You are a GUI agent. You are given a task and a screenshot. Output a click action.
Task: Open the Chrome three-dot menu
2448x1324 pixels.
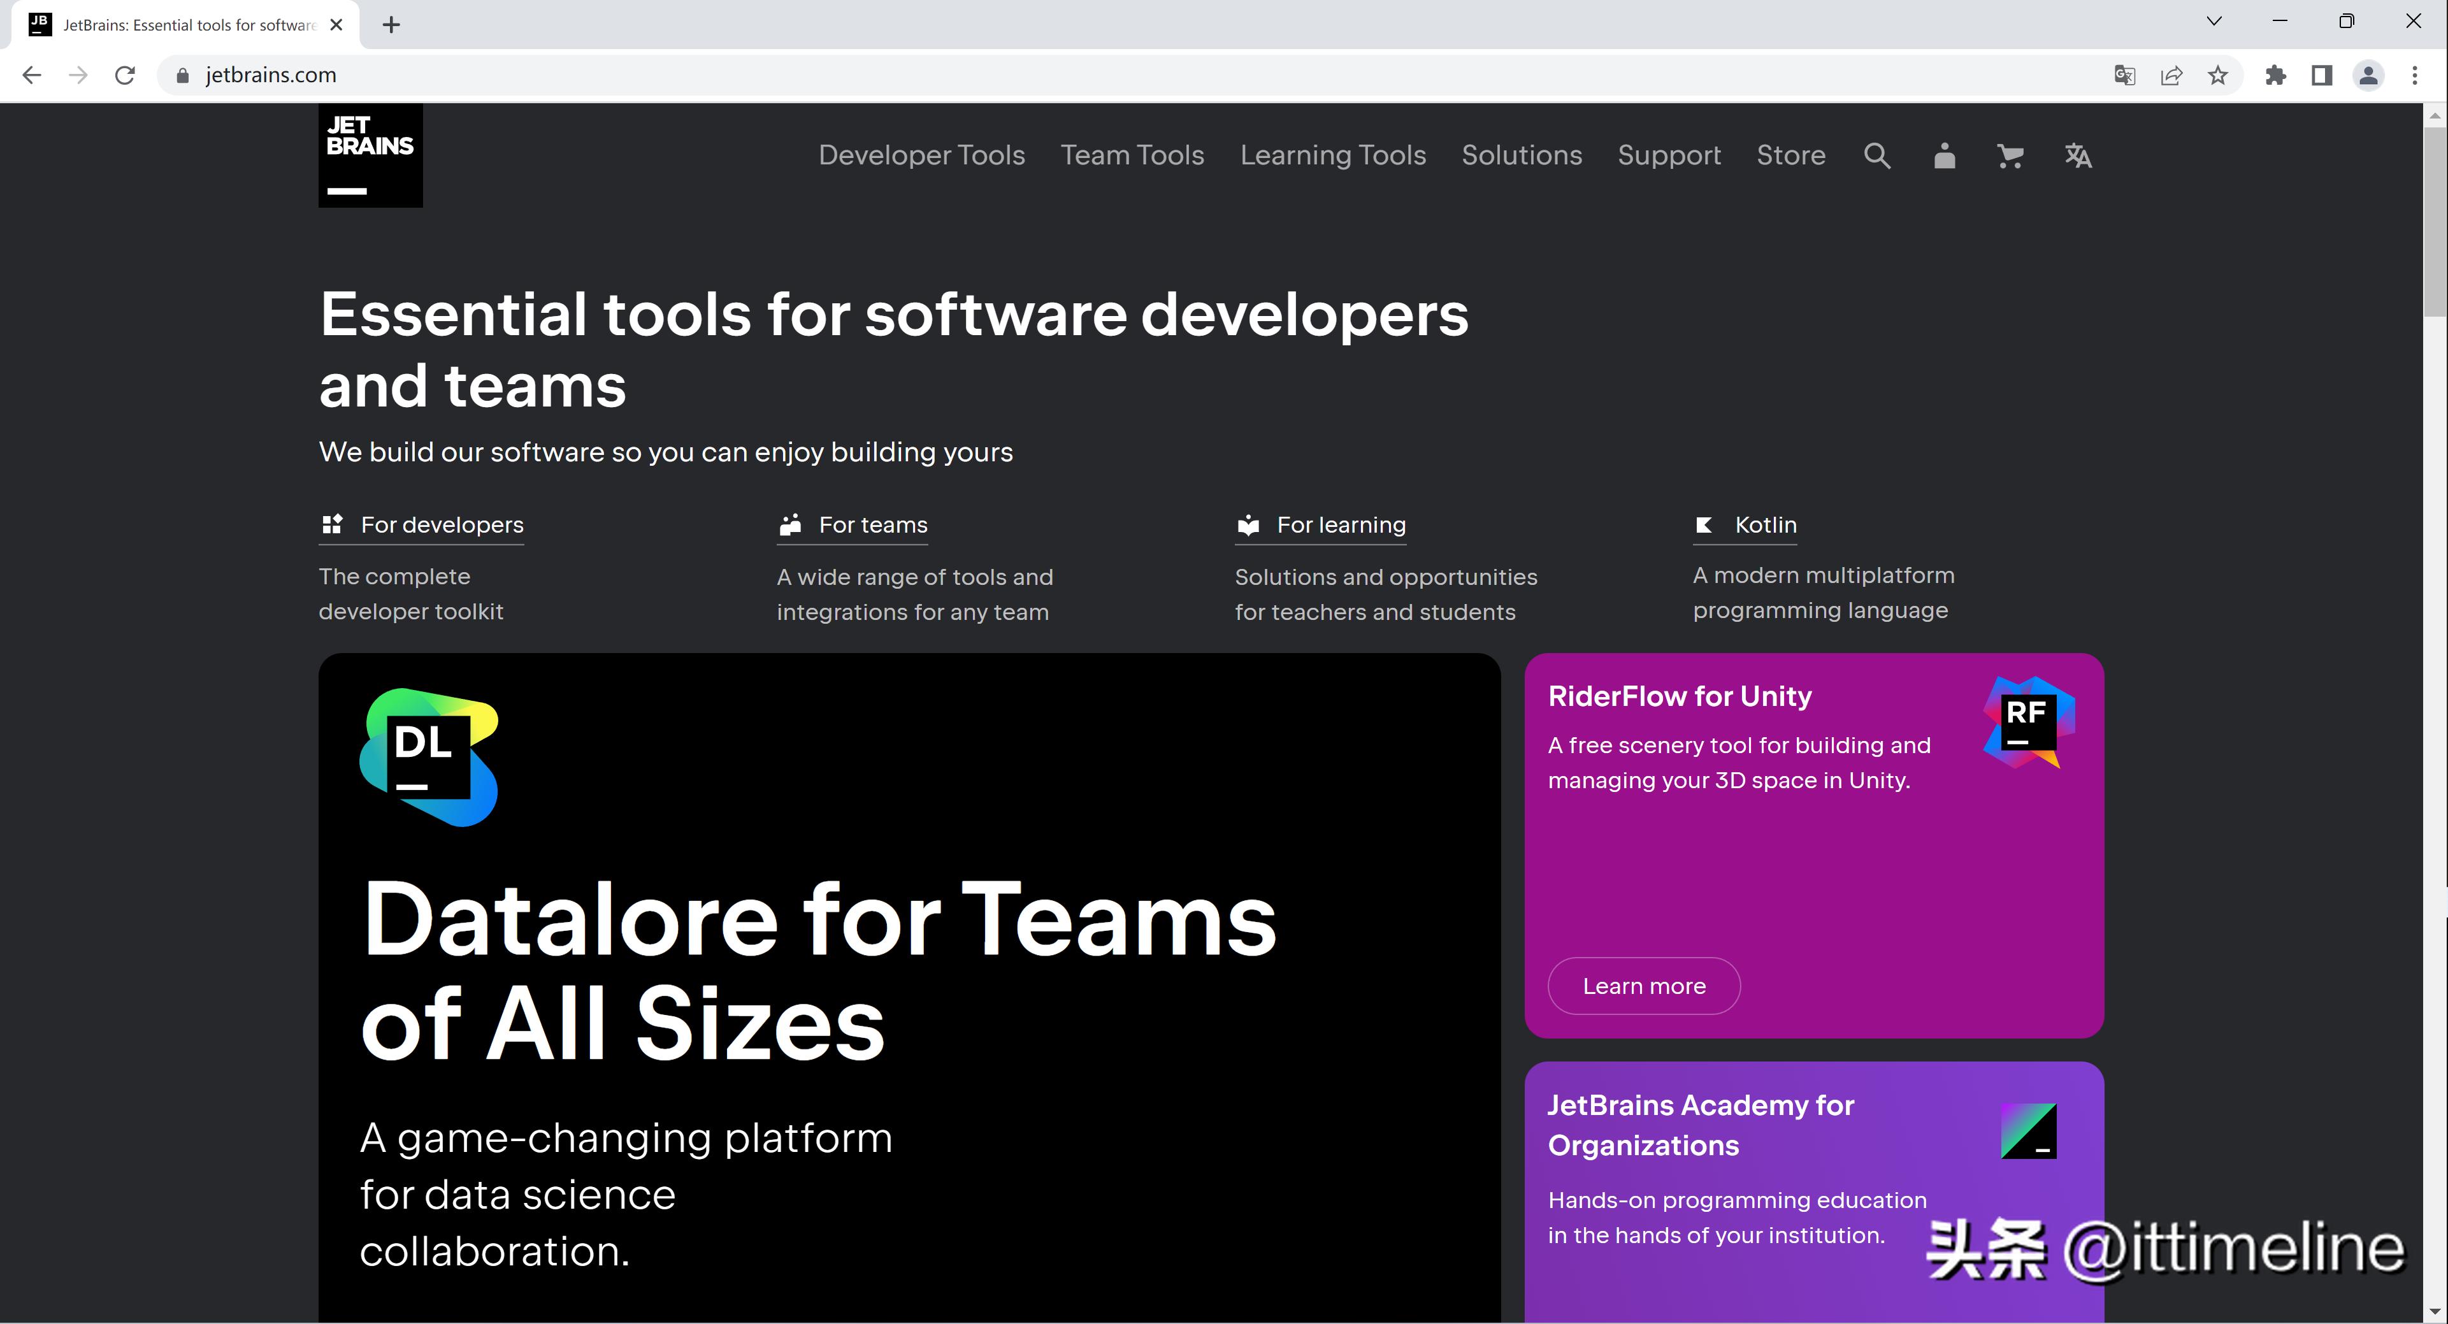point(2415,75)
